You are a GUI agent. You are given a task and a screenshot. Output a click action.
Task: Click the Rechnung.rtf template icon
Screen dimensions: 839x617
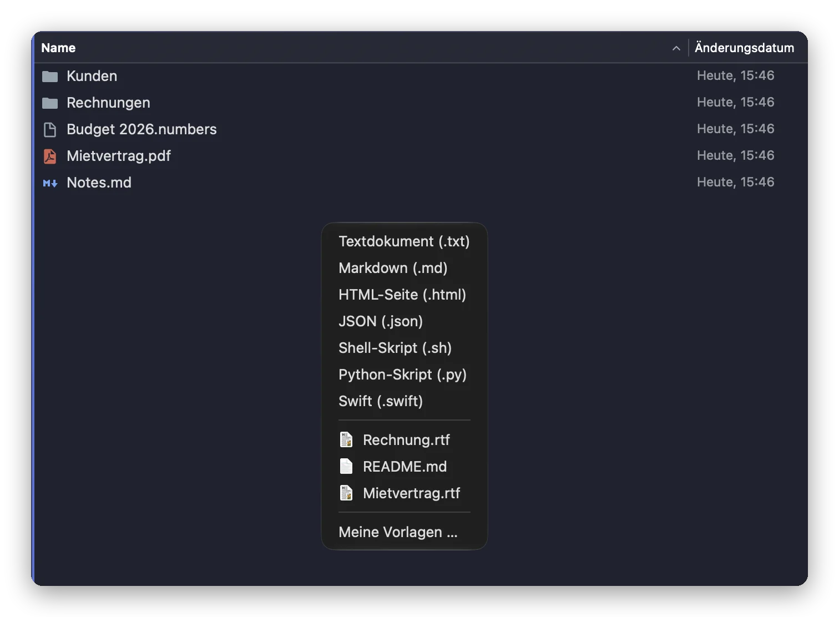coord(346,439)
